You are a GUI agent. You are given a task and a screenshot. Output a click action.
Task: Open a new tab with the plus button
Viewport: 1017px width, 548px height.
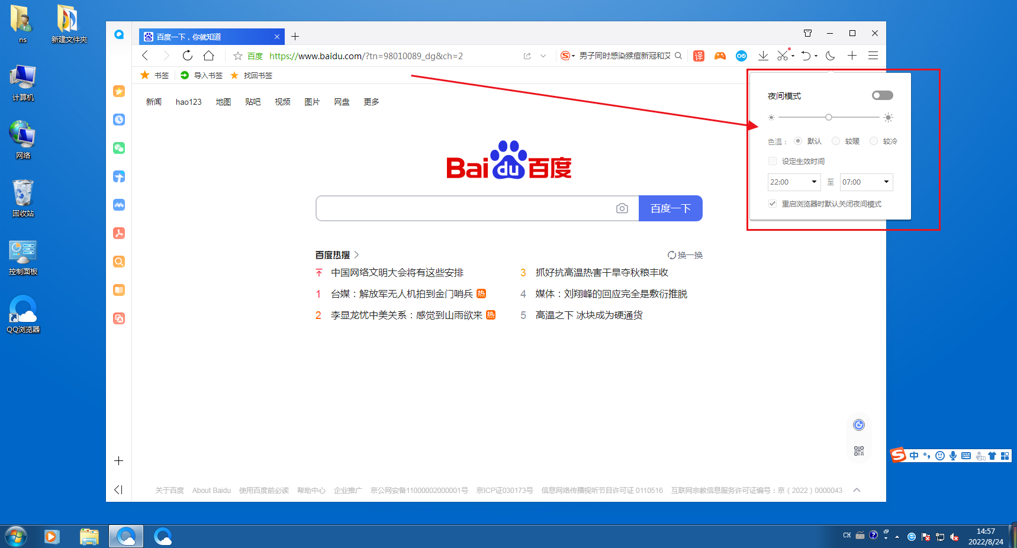click(x=295, y=37)
